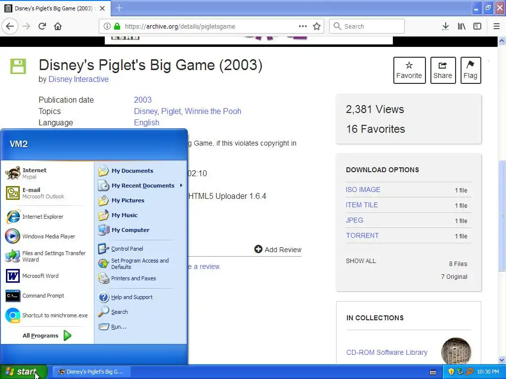The image size is (506, 379).
Task: Close the Disney's Piglet's Big Game tab
Action: click(x=102, y=8)
